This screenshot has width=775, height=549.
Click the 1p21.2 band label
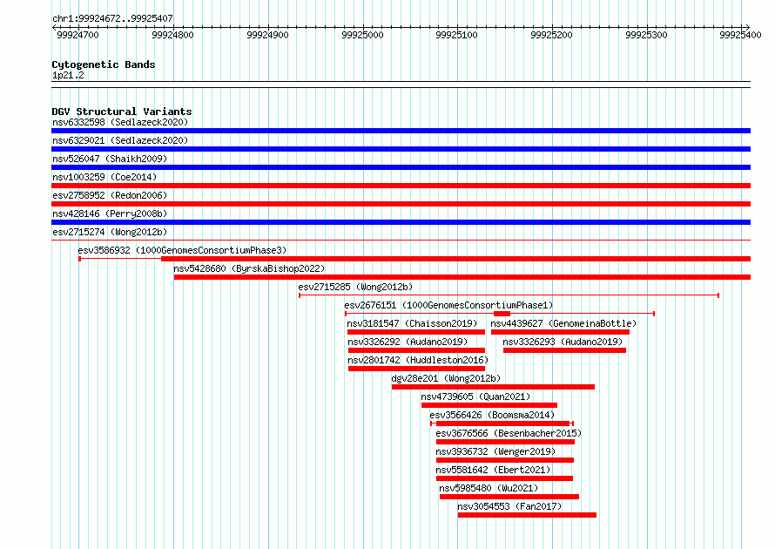[x=68, y=75]
